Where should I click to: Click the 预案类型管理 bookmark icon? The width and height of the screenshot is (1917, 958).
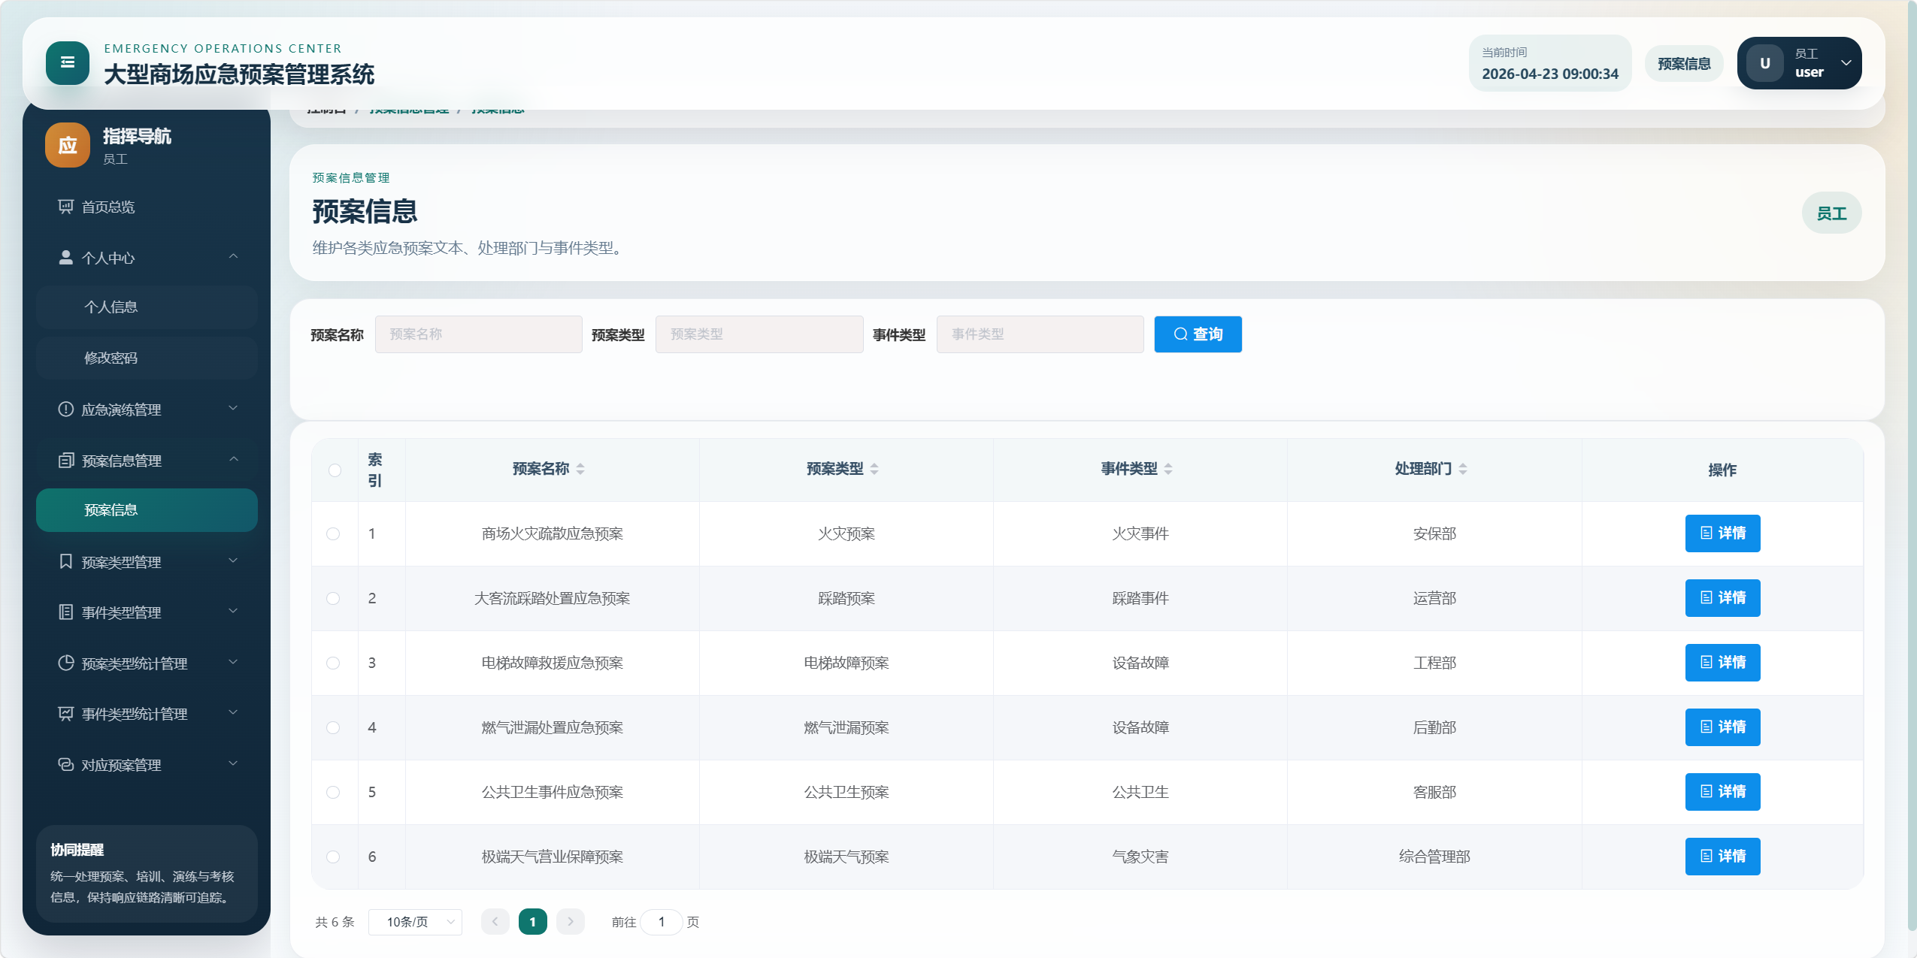click(x=65, y=562)
